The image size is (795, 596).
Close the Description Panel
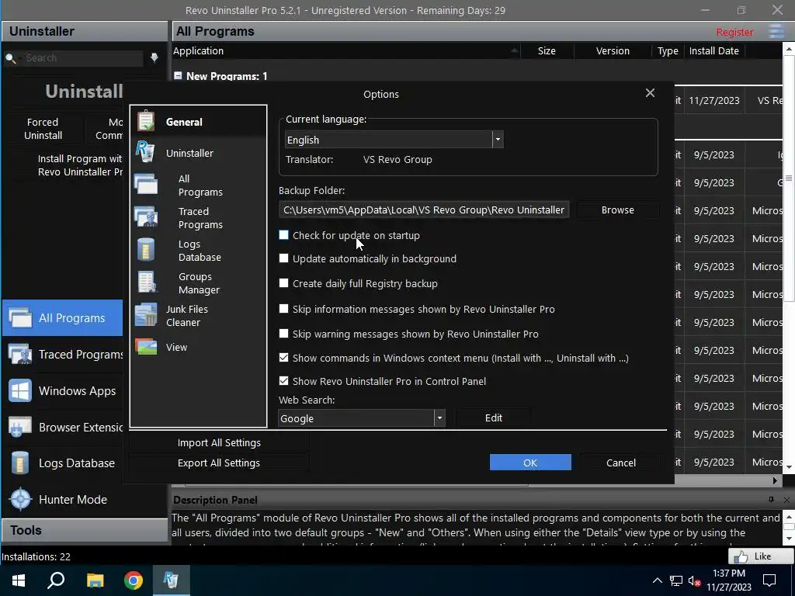tap(786, 500)
